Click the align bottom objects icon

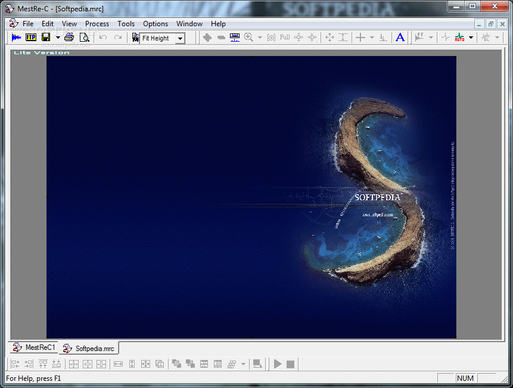(56, 364)
